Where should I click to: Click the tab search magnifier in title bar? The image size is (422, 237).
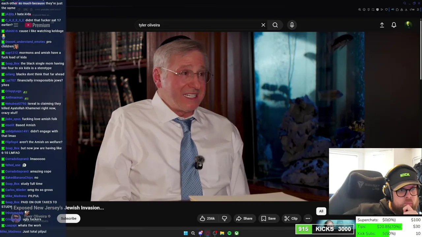tap(405, 3)
